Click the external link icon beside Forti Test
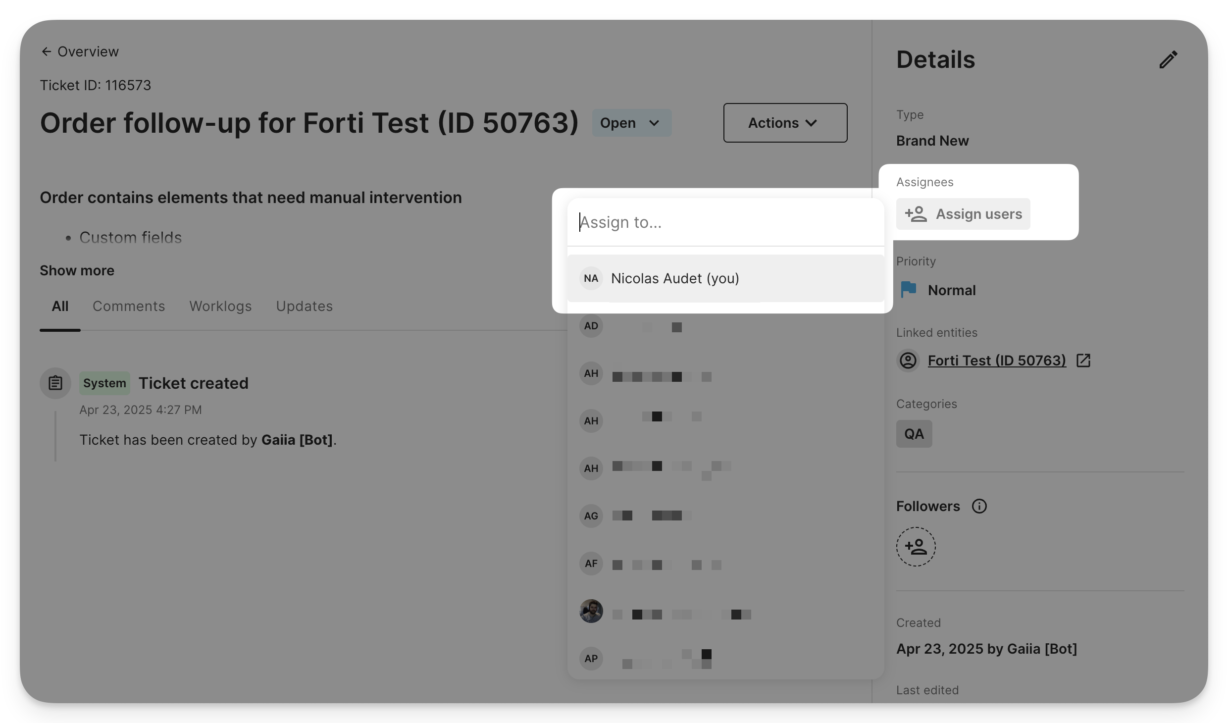 tap(1083, 361)
